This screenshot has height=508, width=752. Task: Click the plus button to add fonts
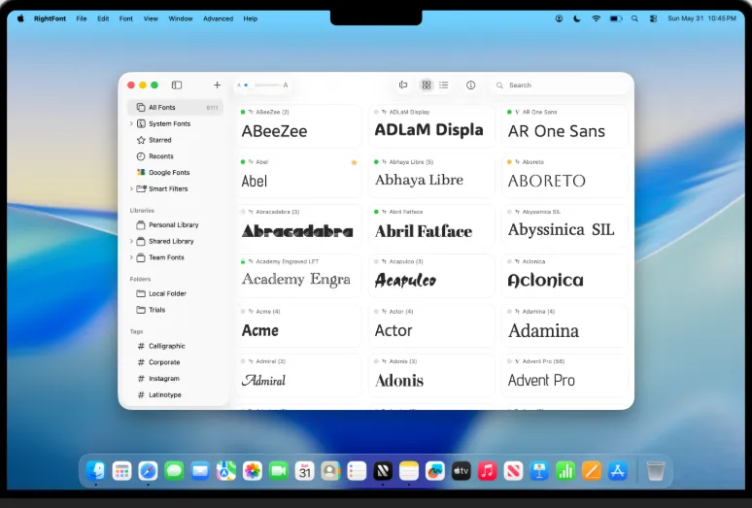pyautogui.click(x=217, y=85)
